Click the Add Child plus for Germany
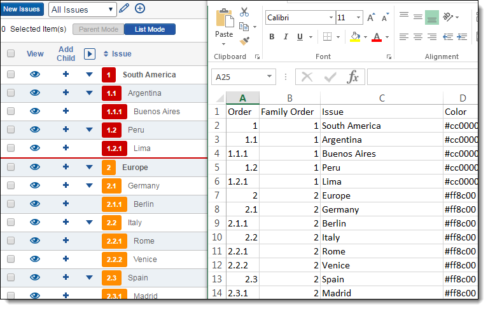Screen dimensions: 488x309 coord(66,186)
